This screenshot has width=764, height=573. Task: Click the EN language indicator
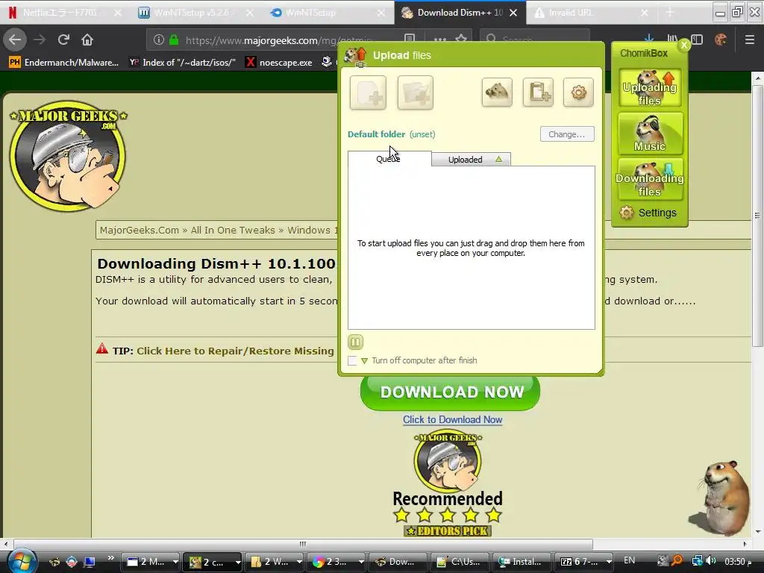point(630,560)
